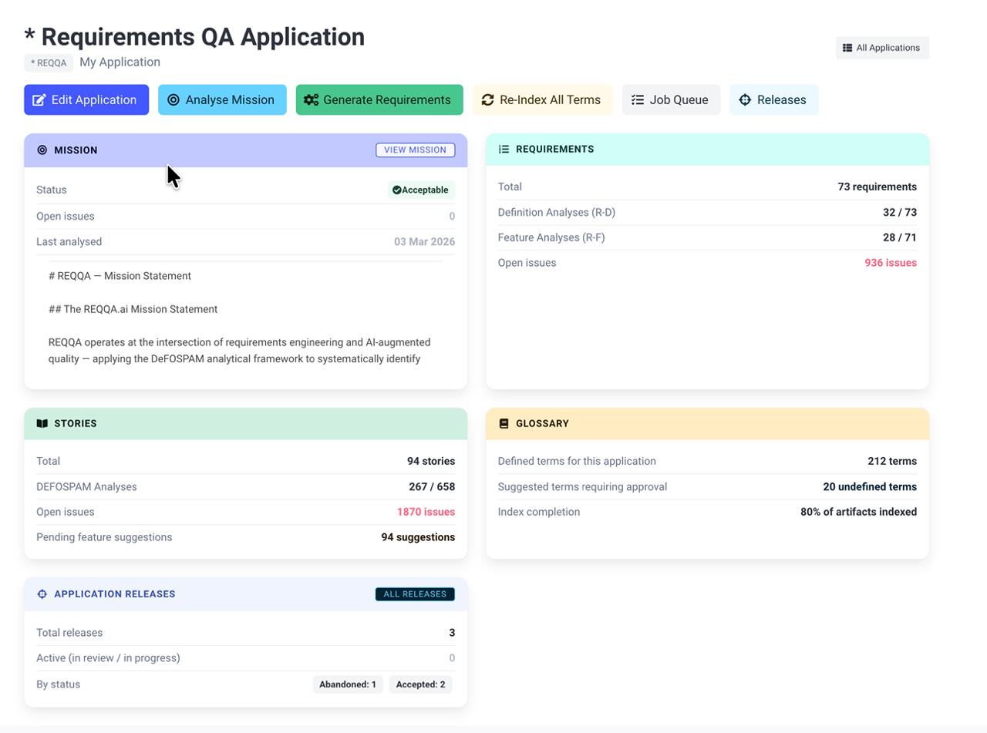Viewport: 987px width, 733px height.
Task: Open the Mission card header
Action: coord(245,150)
